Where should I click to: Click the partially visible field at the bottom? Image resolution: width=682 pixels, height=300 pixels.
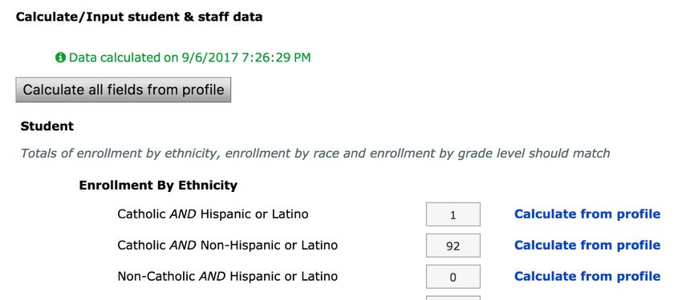click(x=453, y=298)
